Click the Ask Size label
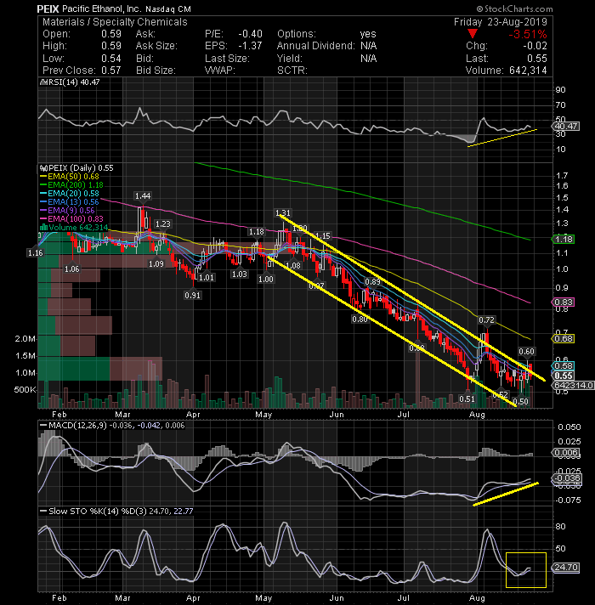Viewport: 595px width, 605px height. point(156,46)
